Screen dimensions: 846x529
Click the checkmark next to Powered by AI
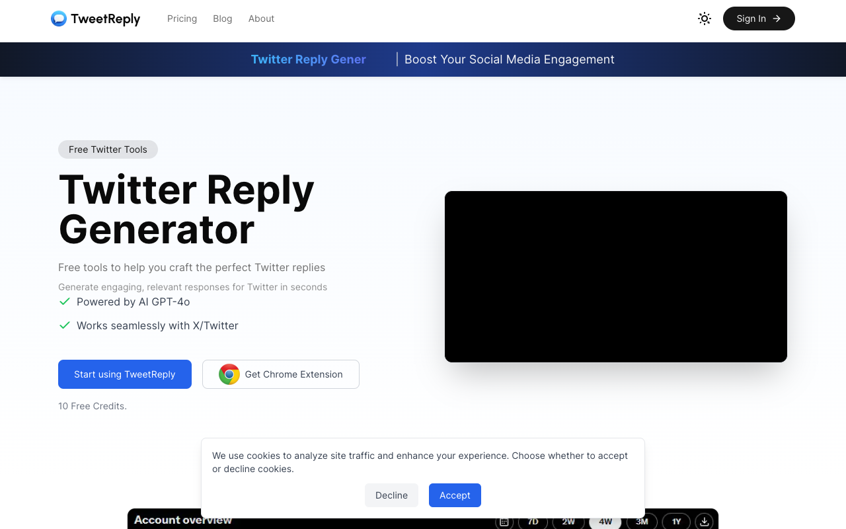pyautogui.click(x=65, y=302)
